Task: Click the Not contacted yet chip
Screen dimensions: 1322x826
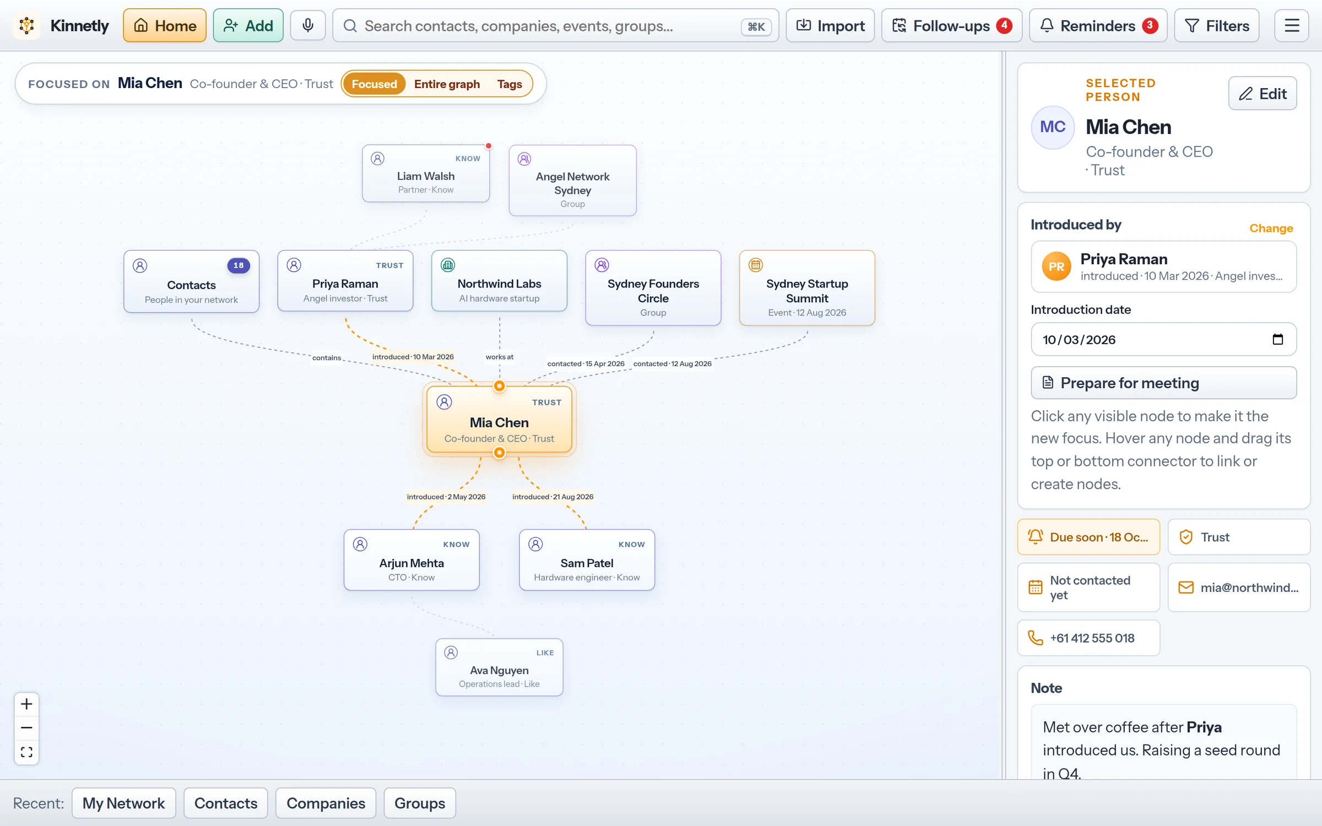Action: (x=1088, y=587)
